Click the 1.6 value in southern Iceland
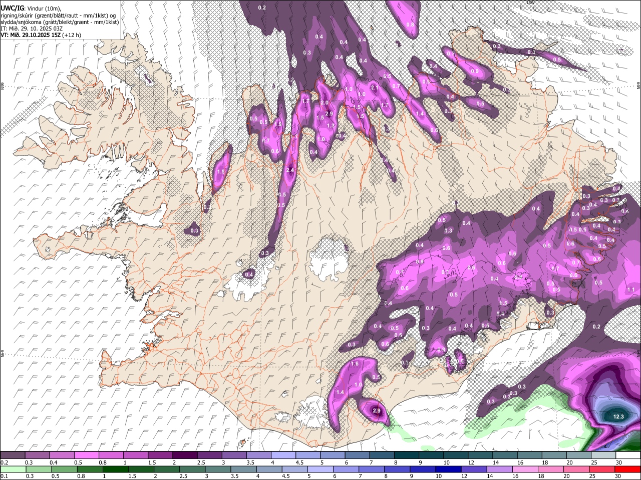The height and width of the screenshot is (480, 641). pyautogui.click(x=355, y=363)
